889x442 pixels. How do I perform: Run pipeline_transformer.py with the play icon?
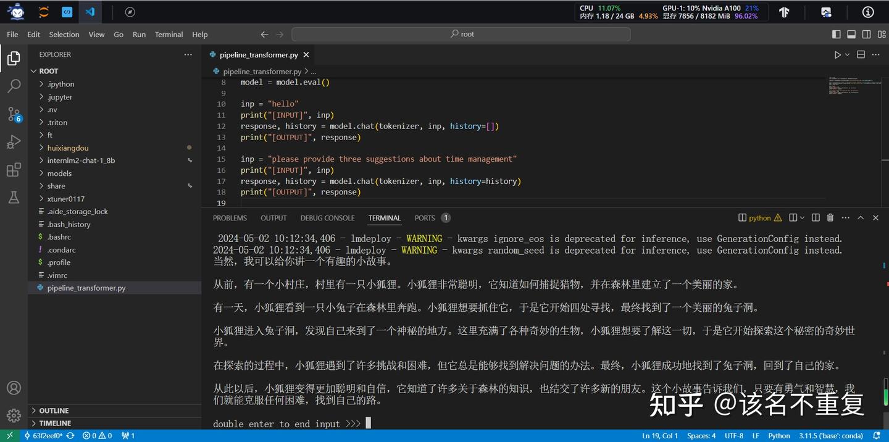(838, 54)
